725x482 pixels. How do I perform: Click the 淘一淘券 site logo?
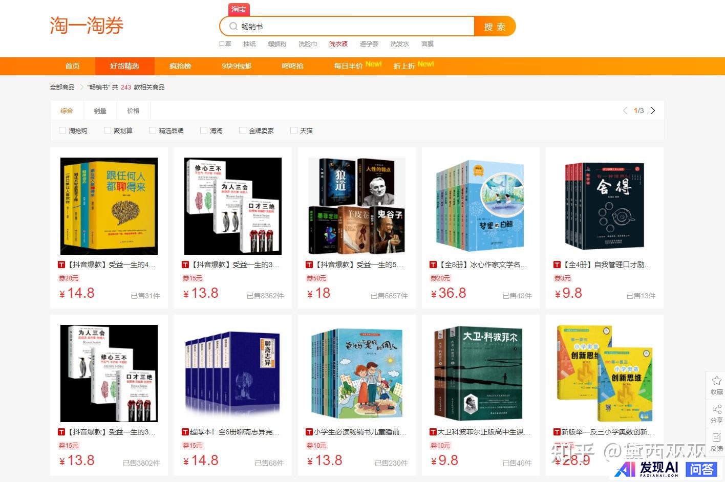pyautogui.click(x=87, y=26)
